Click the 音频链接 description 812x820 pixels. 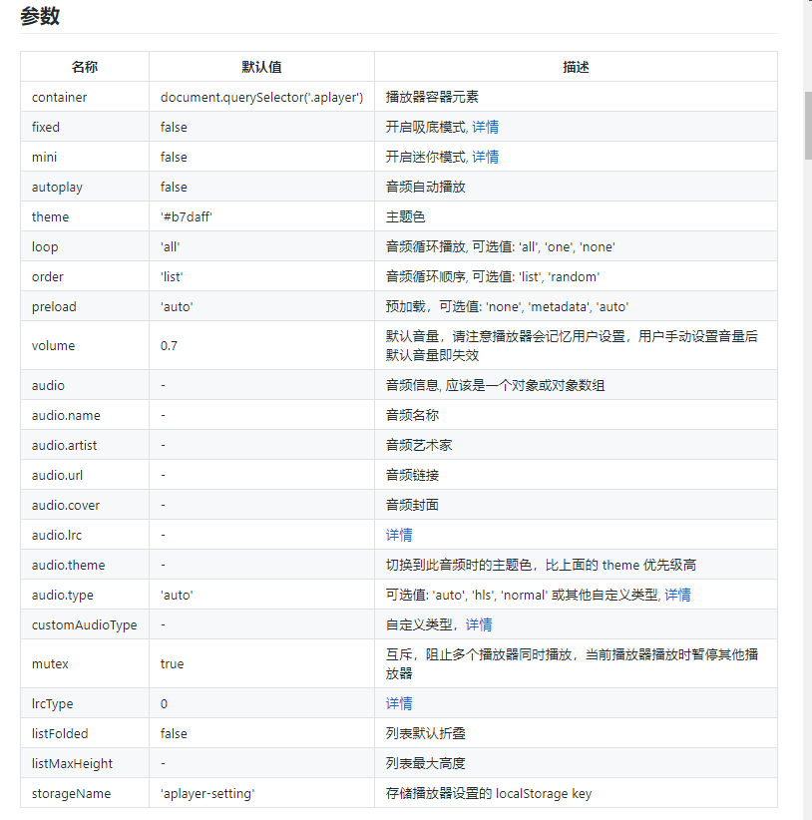[413, 475]
